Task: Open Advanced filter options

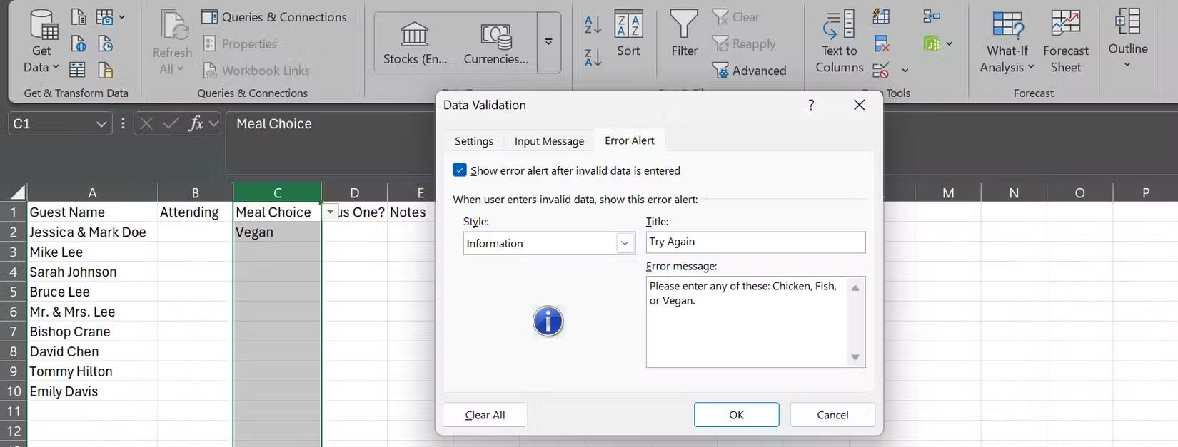Action: pyautogui.click(x=750, y=71)
